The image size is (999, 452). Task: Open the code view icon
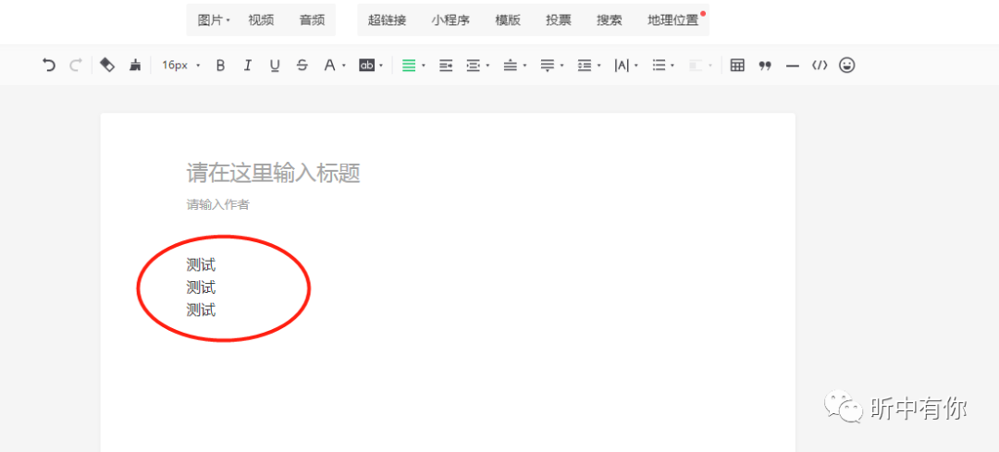click(819, 66)
